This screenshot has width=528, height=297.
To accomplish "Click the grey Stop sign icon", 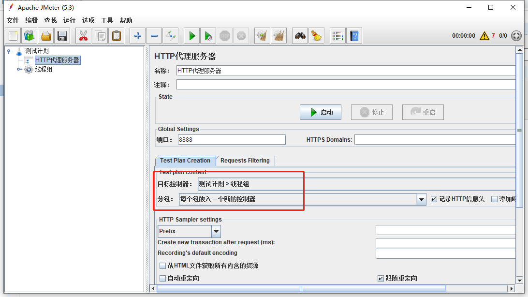I will 225,36.
